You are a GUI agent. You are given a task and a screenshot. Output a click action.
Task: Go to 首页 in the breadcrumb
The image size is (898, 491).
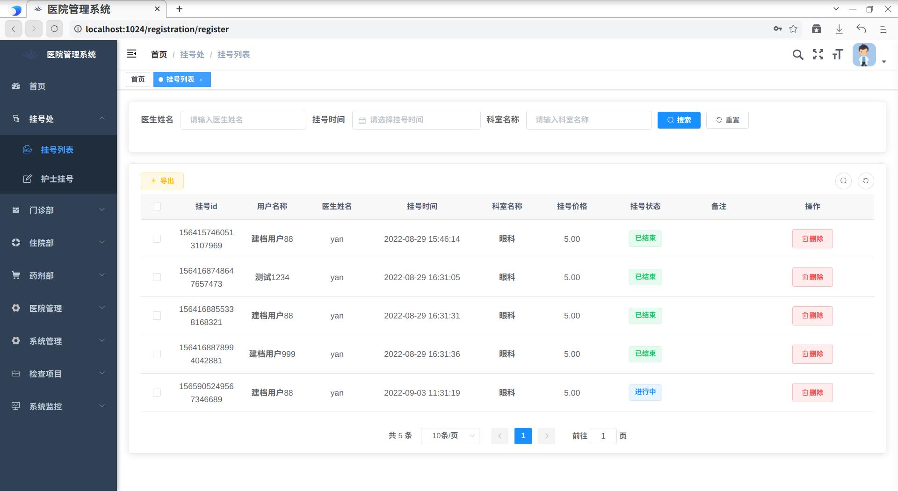click(159, 54)
